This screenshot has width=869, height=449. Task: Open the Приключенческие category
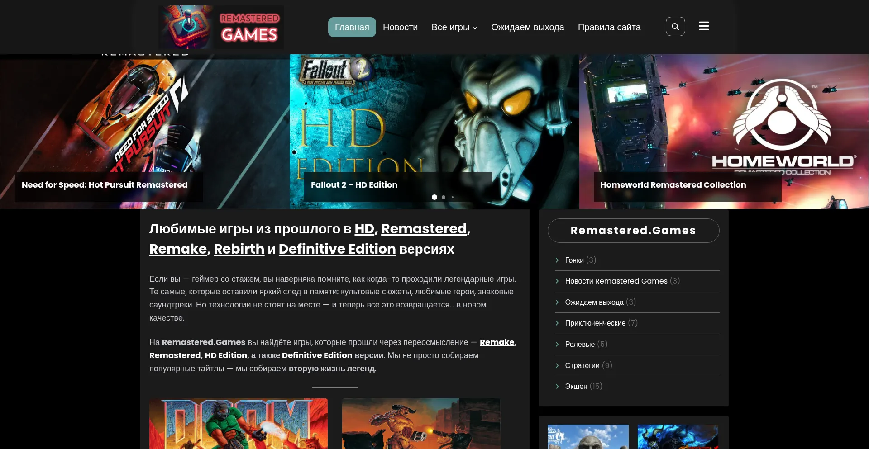point(595,323)
